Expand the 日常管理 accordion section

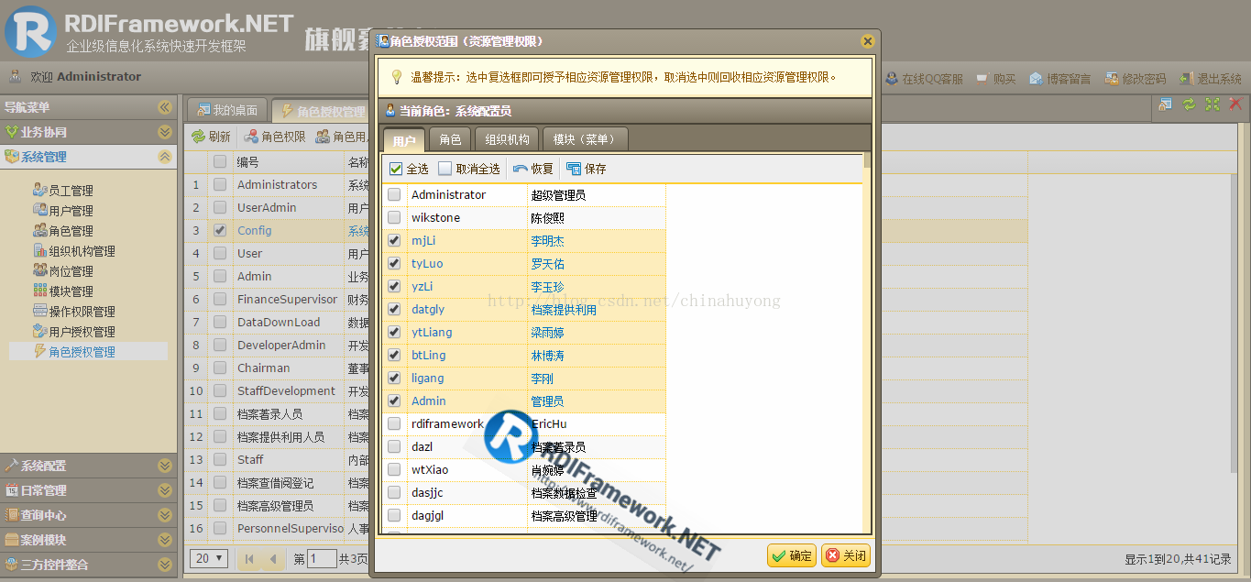point(164,490)
